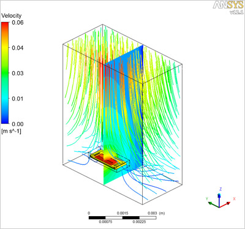Screen dimensions: 245x229
Task: Click the 0.03 legend value label
Action: pos(18,73)
